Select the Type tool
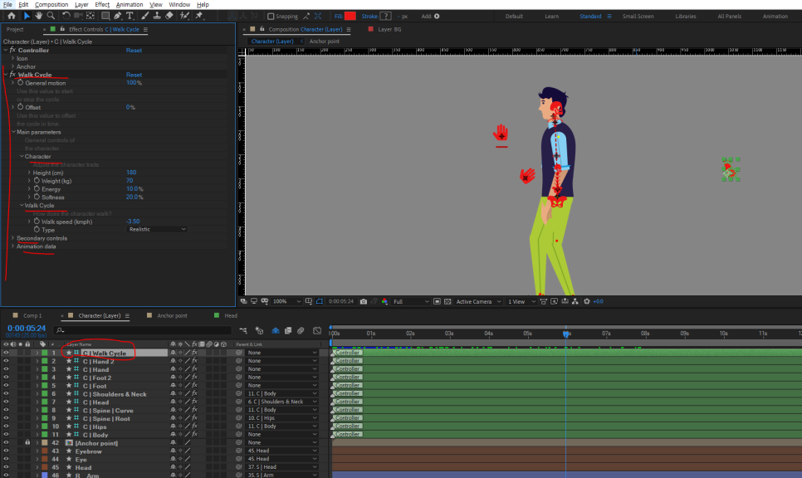The width and height of the screenshot is (802, 478). pos(130,16)
